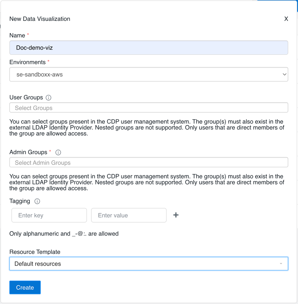298x304 pixels.
Task: Click the Resource Template label
Action: pyautogui.click(x=35, y=252)
